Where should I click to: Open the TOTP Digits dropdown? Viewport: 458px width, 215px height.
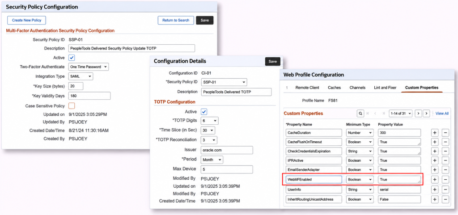coord(209,121)
